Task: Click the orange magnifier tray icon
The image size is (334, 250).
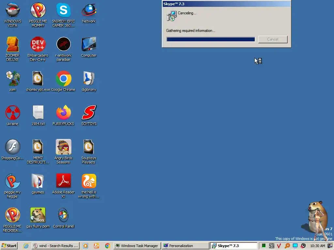Action: (x=287, y=246)
